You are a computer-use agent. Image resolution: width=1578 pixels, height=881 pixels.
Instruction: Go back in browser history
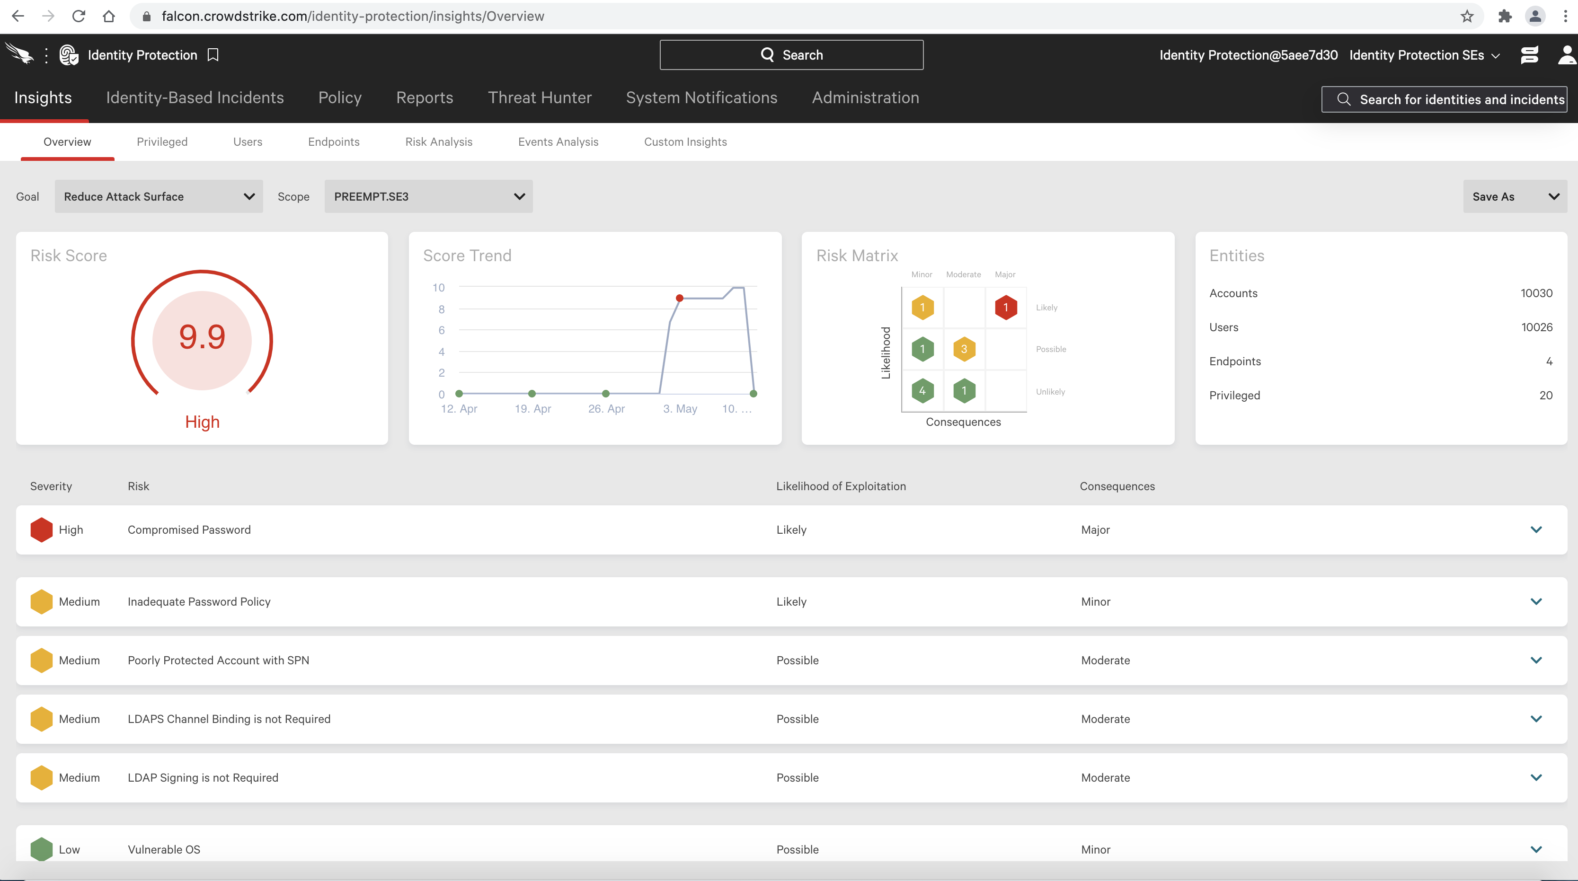tap(18, 16)
